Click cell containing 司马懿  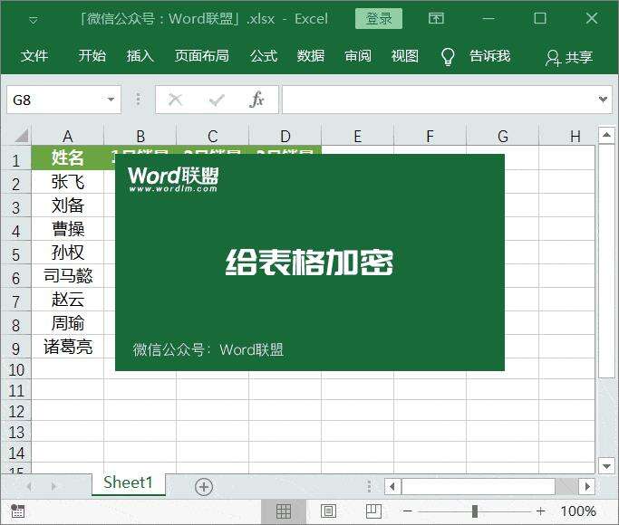(x=67, y=276)
